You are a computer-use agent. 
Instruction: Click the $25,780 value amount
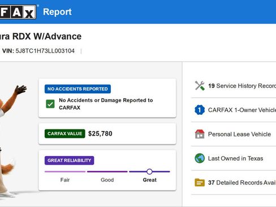click(x=100, y=133)
